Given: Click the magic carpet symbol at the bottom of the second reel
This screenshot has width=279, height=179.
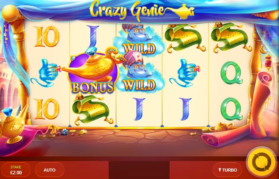Looking at the screenshot, I should pyautogui.click(x=93, y=109).
